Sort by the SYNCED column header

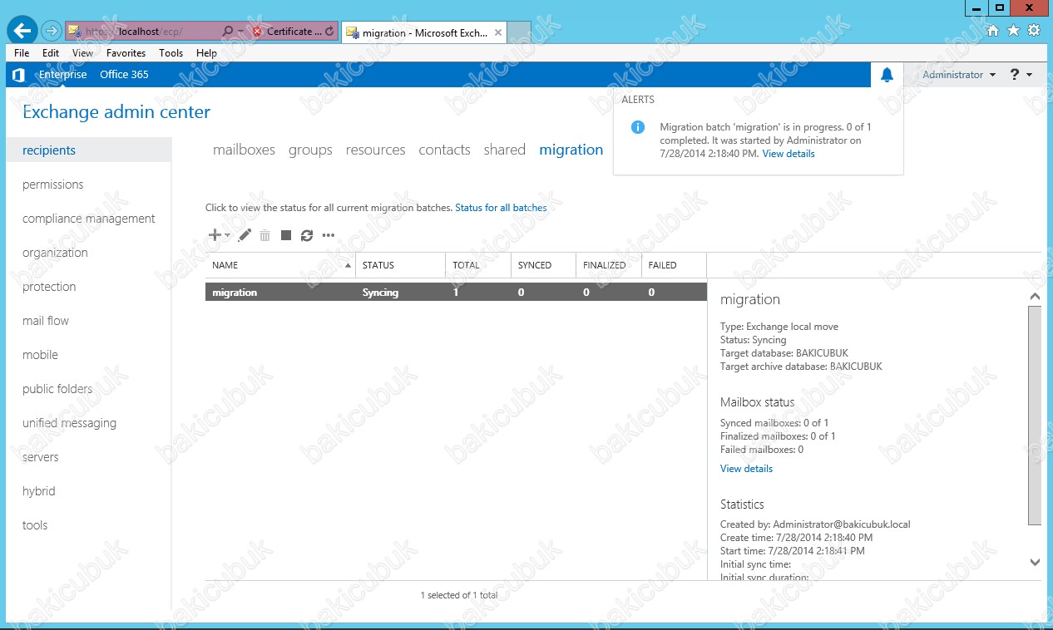[543, 265]
